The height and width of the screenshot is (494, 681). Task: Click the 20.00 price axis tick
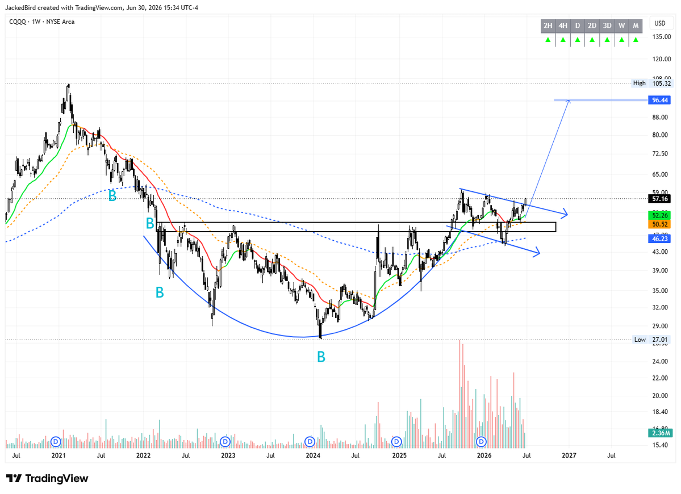click(660, 396)
